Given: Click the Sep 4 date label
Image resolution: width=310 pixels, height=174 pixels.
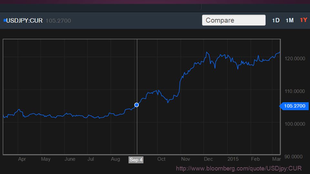Looking at the screenshot, I should (136, 160).
